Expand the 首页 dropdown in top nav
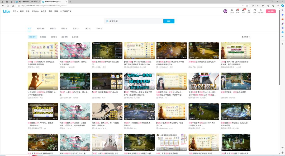Image resolution: width=285 pixels, height=156 pixels. pos(15,11)
